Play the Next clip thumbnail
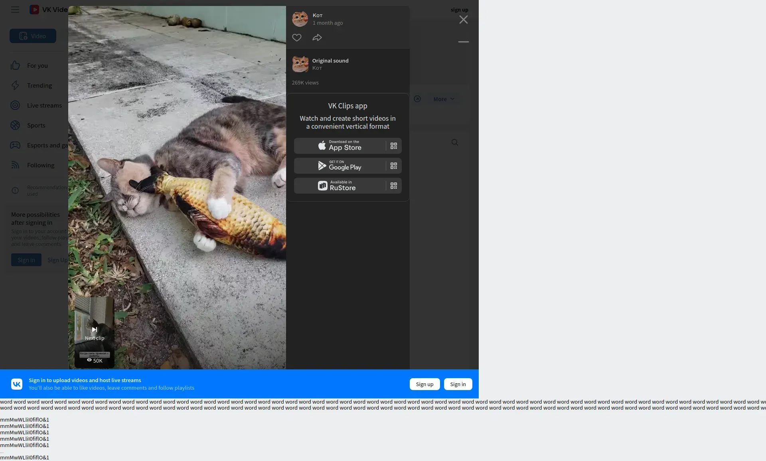The image size is (766, 461). [x=95, y=333]
